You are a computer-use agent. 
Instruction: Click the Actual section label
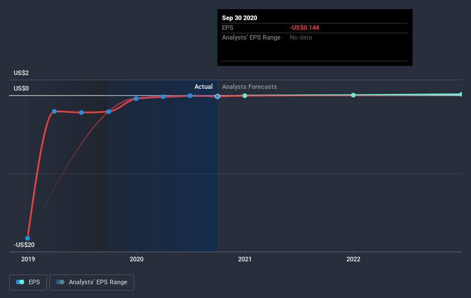click(203, 87)
